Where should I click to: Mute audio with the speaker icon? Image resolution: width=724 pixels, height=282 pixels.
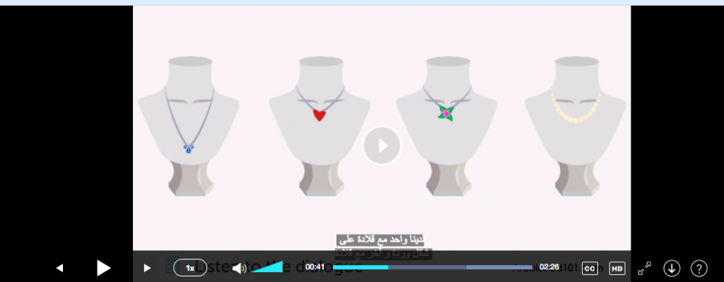239,268
